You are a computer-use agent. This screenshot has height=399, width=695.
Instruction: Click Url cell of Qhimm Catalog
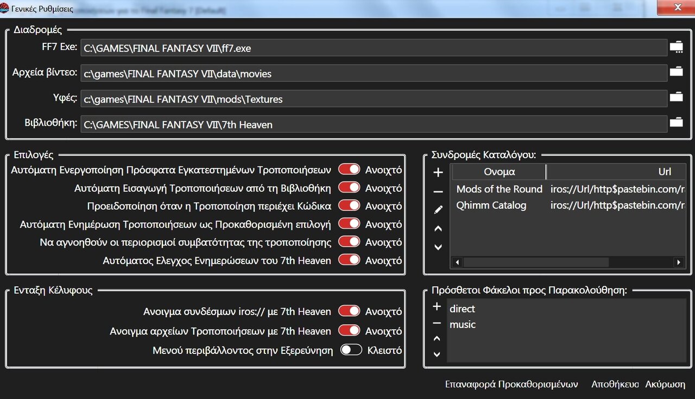[x=617, y=205]
